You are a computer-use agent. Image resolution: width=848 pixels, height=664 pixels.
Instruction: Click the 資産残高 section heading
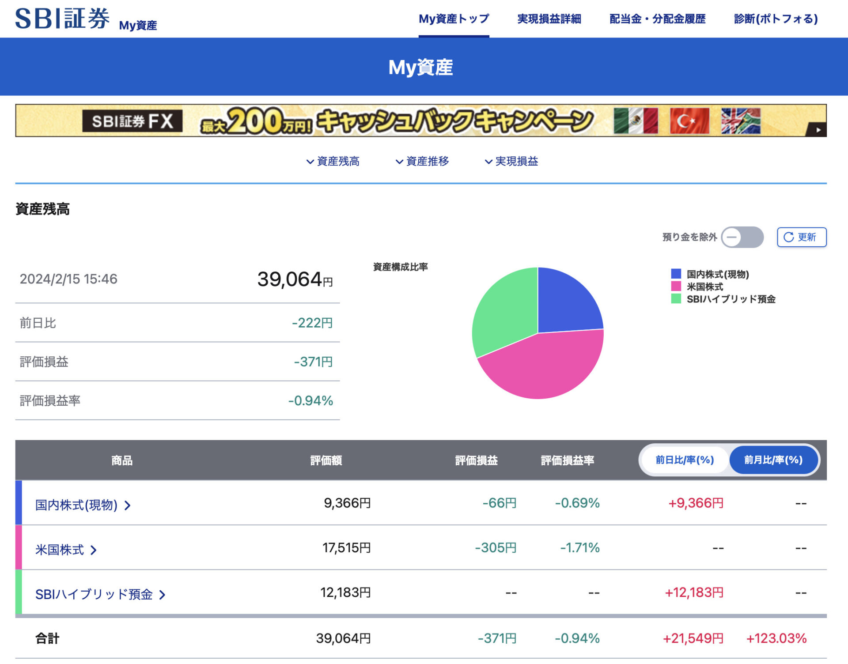point(42,209)
